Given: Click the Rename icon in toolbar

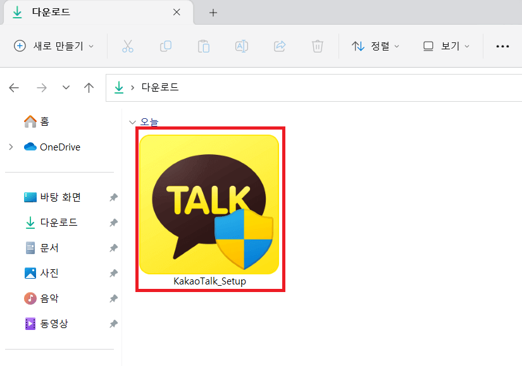Looking at the screenshot, I should pyautogui.click(x=242, y=46).
